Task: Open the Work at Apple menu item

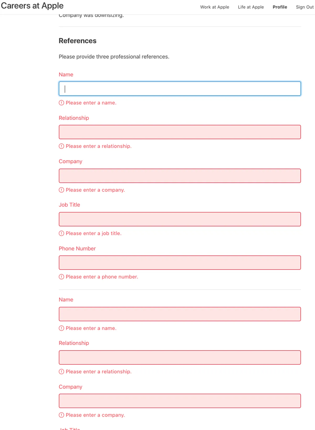Action: 214,7
